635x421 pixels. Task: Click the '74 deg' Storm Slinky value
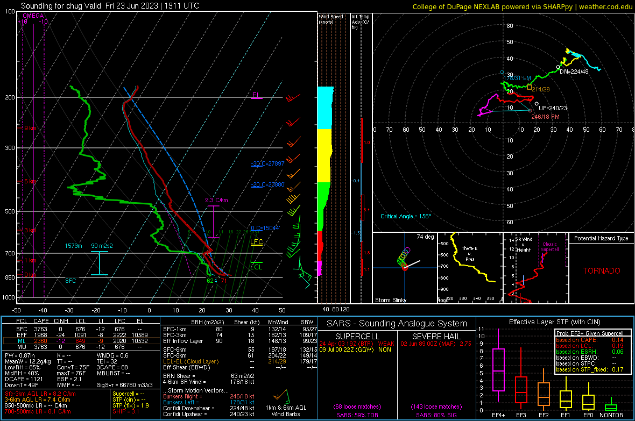point(425,237)
